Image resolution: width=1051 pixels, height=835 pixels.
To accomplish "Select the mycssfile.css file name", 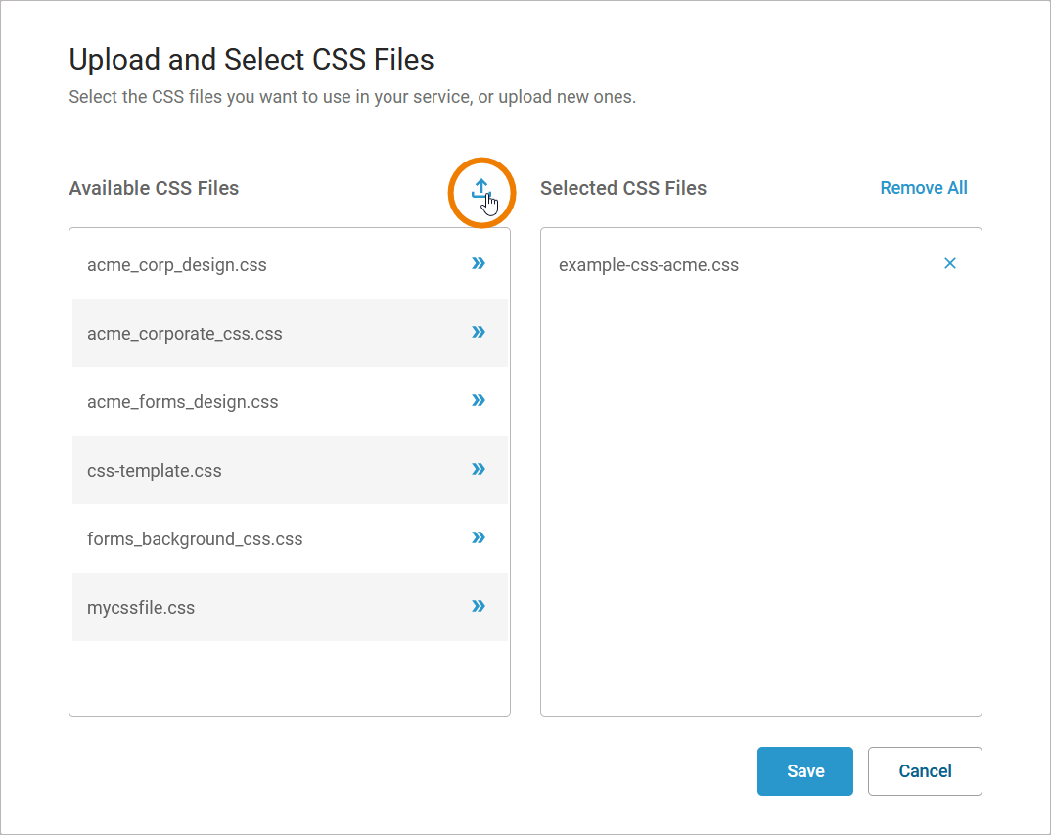I will tap(141, 608).
